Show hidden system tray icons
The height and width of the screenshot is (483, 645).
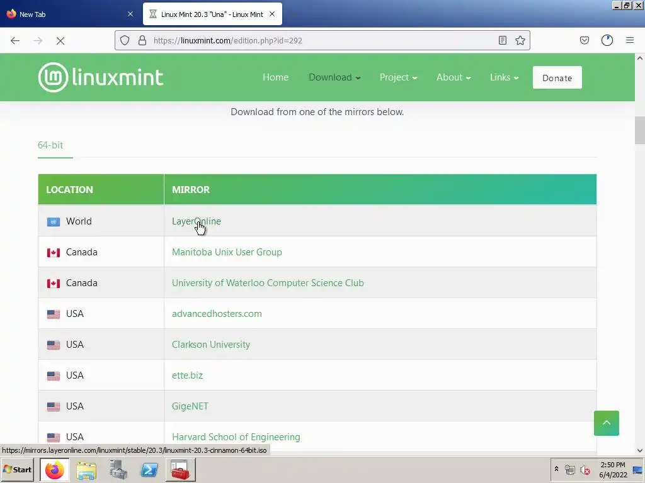557,469
